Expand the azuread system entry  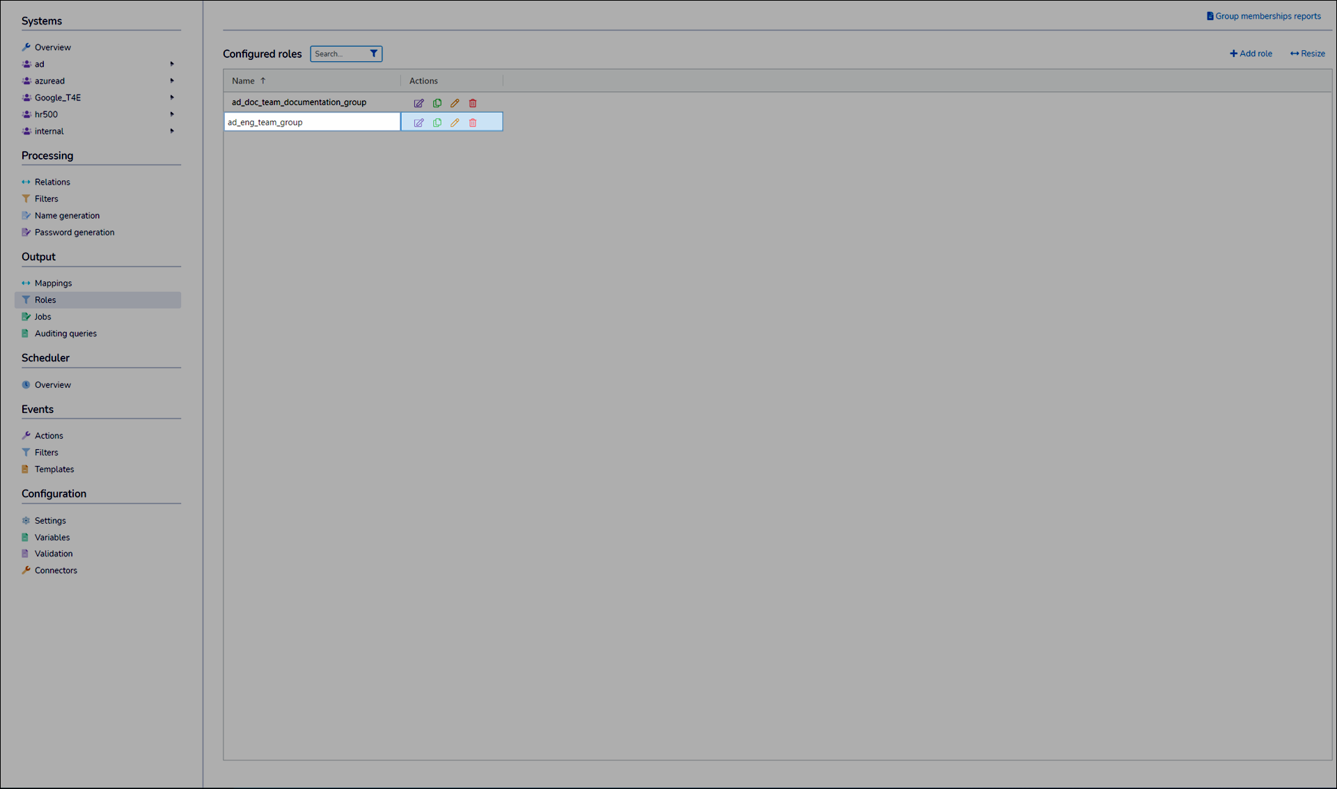pos(171,80)
